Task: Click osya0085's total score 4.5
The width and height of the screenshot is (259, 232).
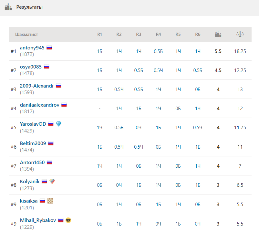Action: pyautogui.click(x=218, y=70)
